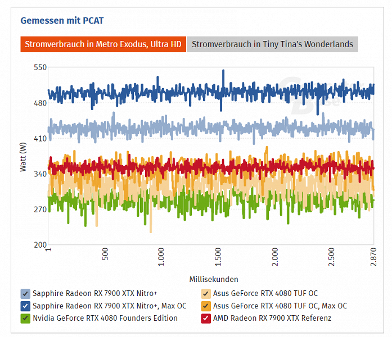Click the Gemessen mit PCAT heading

[62, 21]
